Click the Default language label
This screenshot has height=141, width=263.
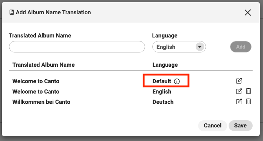pyautogui.click(x=162, y=81)
